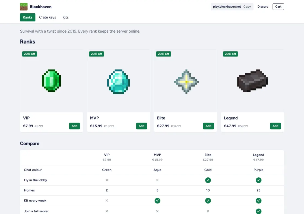
Task: Click the Legend Homes value 25
Action: (258, 190)
